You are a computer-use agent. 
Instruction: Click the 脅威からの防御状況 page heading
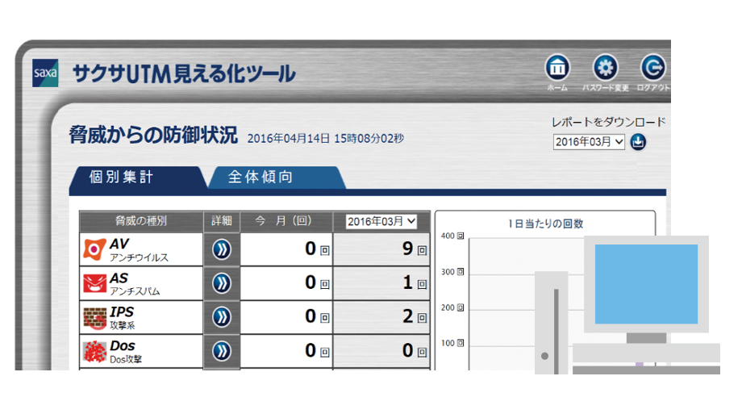tap(153, 135)
